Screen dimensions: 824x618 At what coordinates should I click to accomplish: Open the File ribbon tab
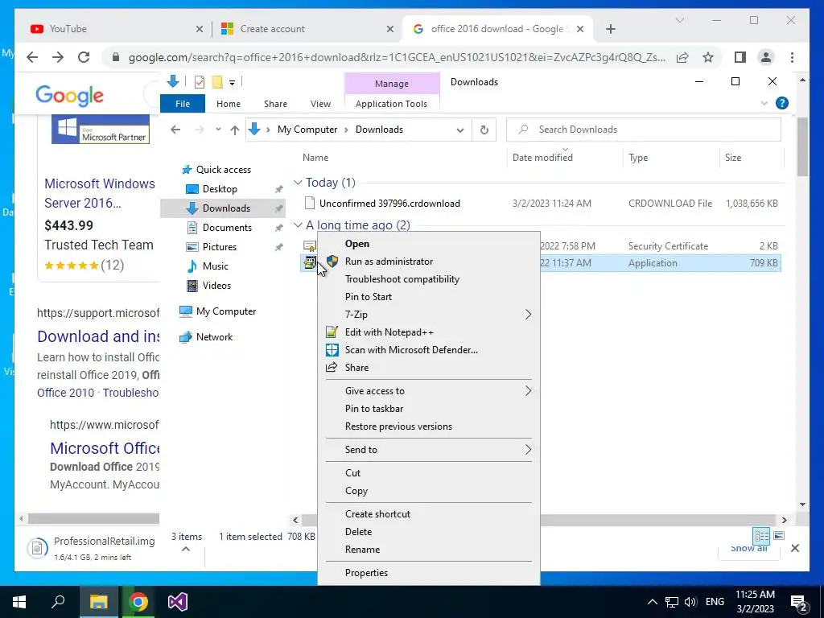(183, 104)
